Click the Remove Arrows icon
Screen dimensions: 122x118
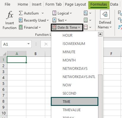(120, 27)
